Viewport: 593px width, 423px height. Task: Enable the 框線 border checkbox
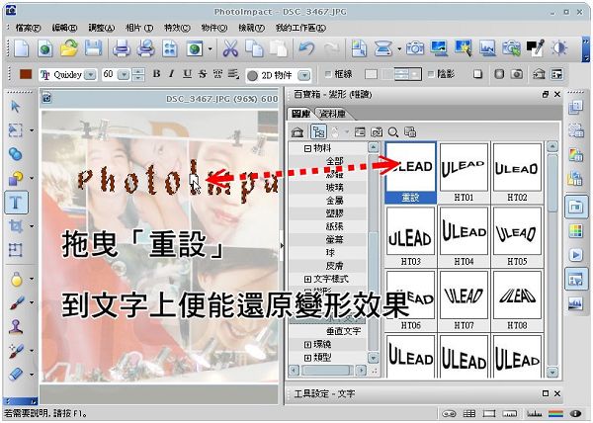[x=328, y=74]
